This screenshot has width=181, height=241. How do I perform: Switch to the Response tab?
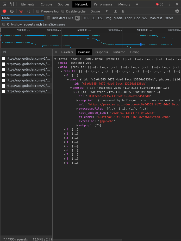101,52
